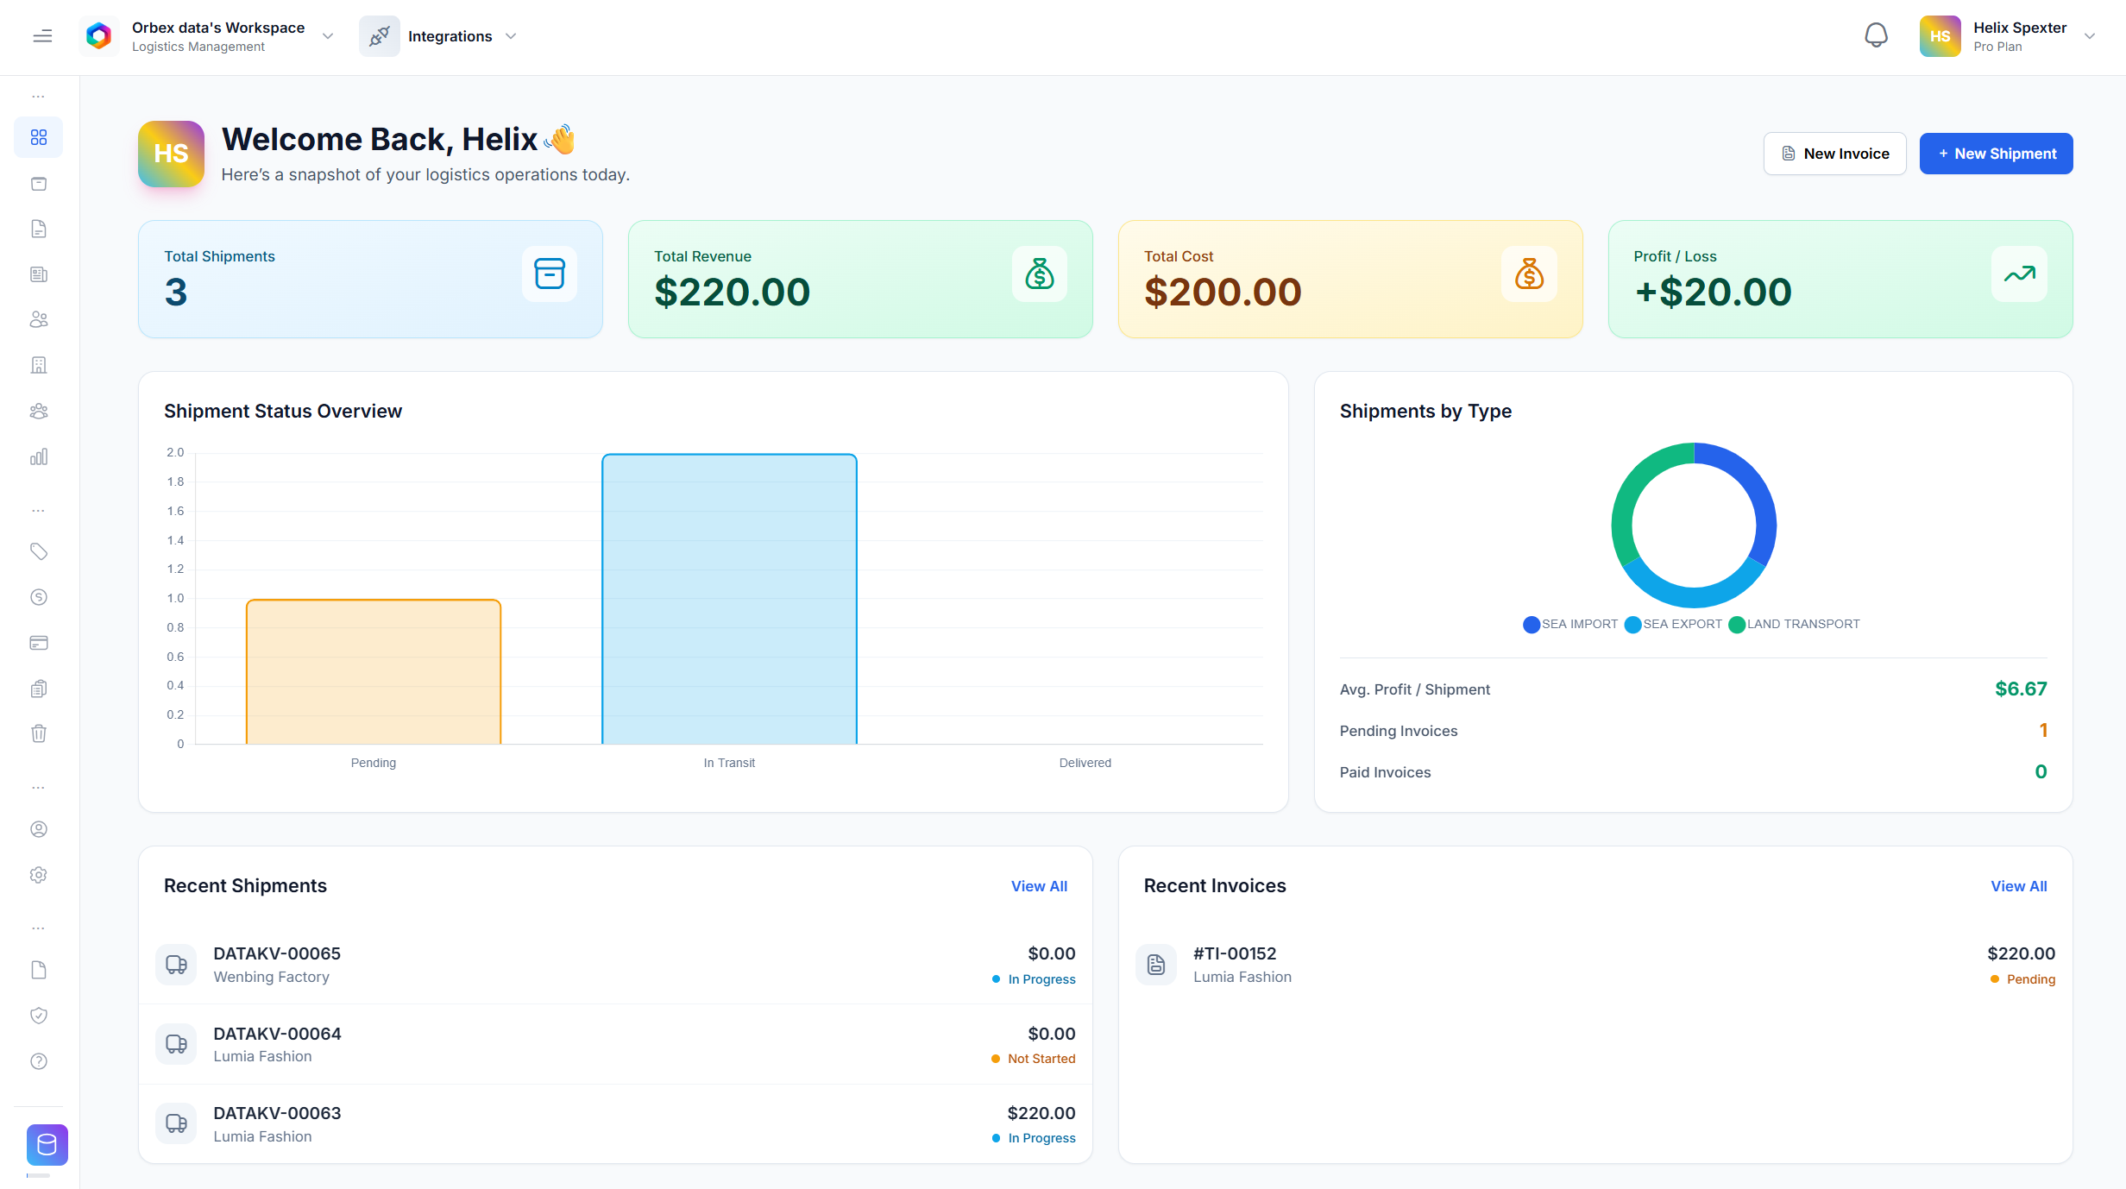Open the dashboard grid icon in sidebar
This screenshot has height=1189, width=2126.
click(x=39, y=138)
